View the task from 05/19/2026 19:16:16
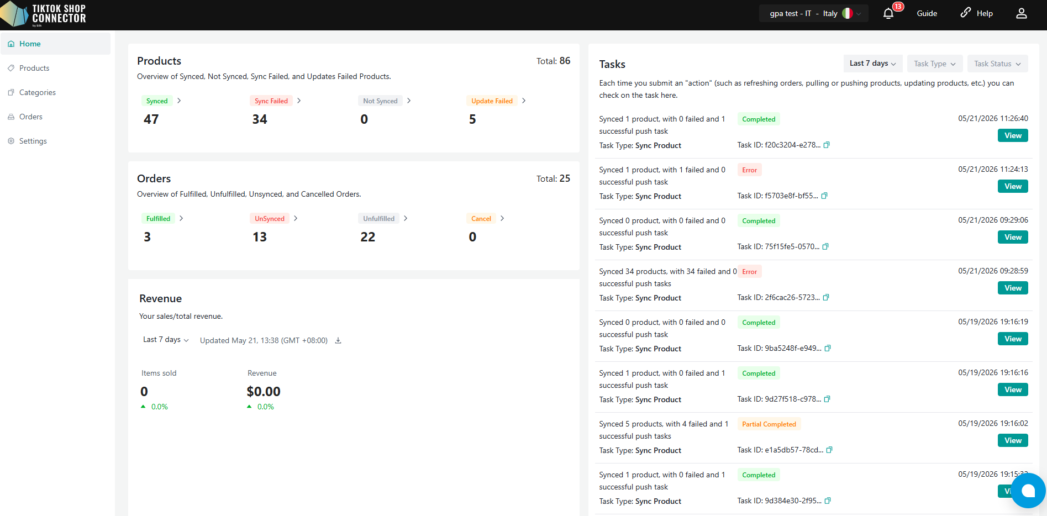 pyautogui.click(x=1013, y=389)
